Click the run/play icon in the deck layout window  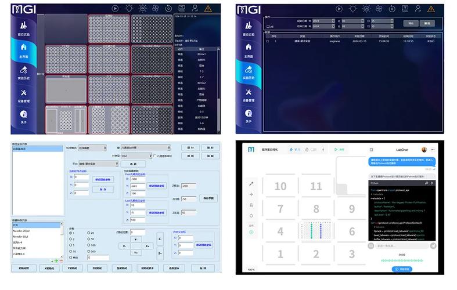click(115, 8)
